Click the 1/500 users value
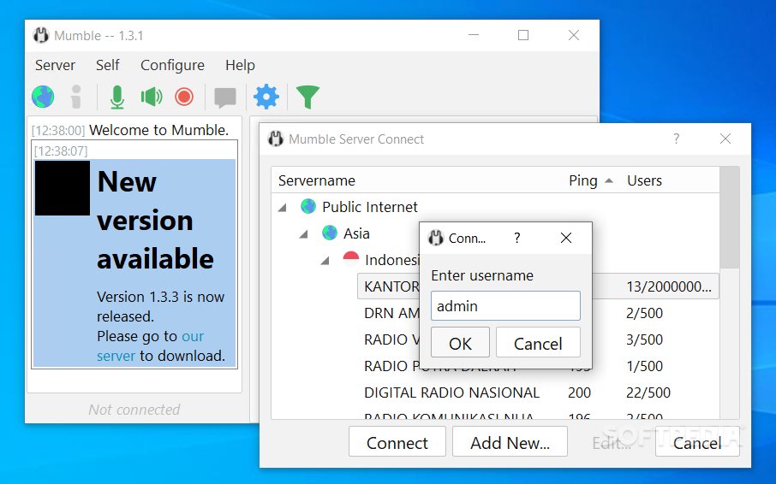The height and width of the screenshot is (484, 776). [644, 366]
